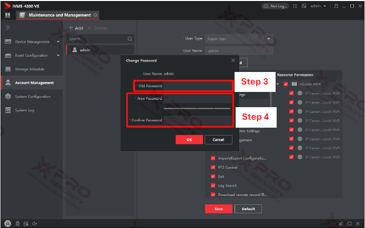This screenshot has height=228, width=365.
Task: Select Account Management in sidebar
Action: click(32, 82)
